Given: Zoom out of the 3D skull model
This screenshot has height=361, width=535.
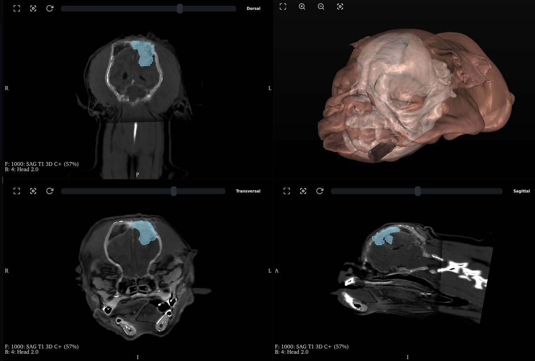Looking at the screenshot, I should point(321,6).
